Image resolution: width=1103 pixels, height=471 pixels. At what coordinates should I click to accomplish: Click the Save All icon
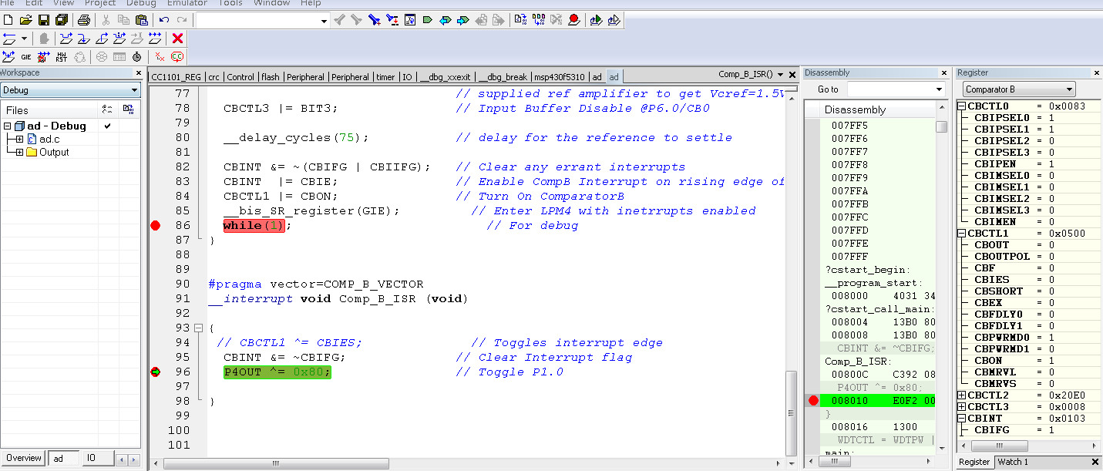click(x=62, y=20)
